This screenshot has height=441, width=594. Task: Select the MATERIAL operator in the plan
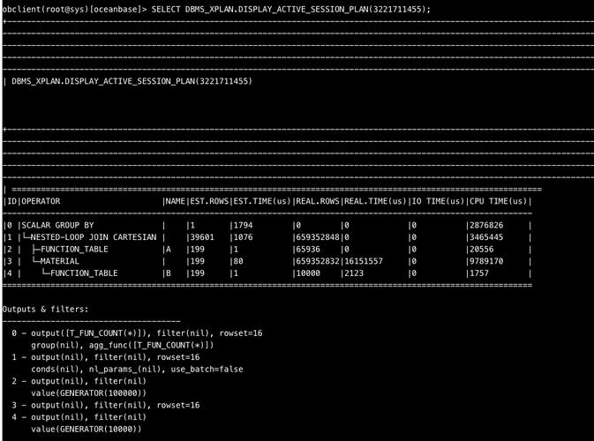tap(59, 261)
